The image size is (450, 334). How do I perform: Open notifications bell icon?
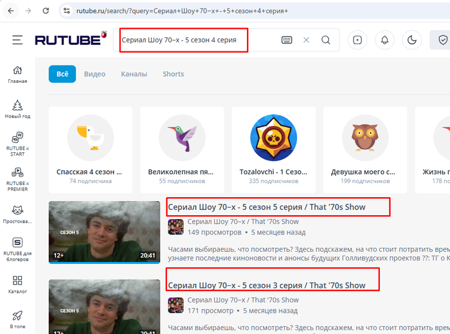click(384, 40)
